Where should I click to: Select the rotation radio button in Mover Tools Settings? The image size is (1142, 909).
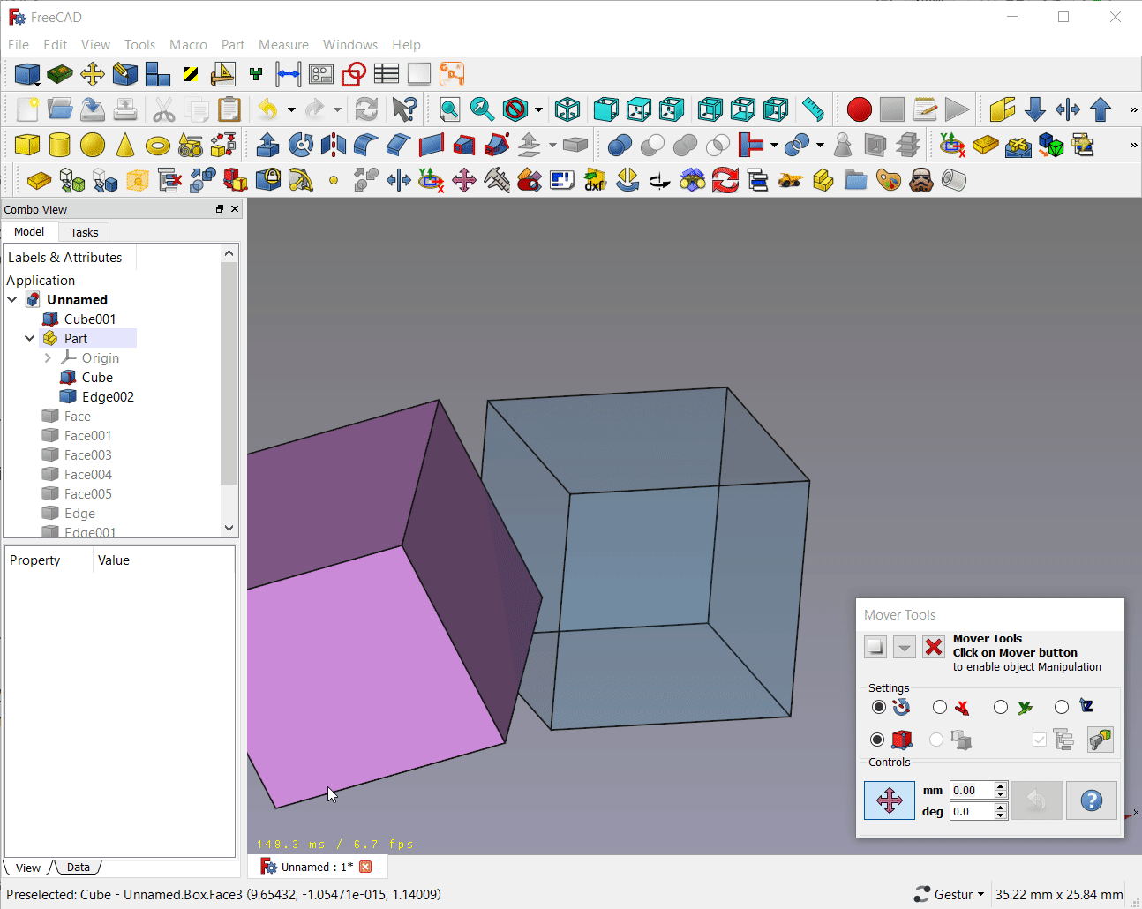[x=879, y=707]
